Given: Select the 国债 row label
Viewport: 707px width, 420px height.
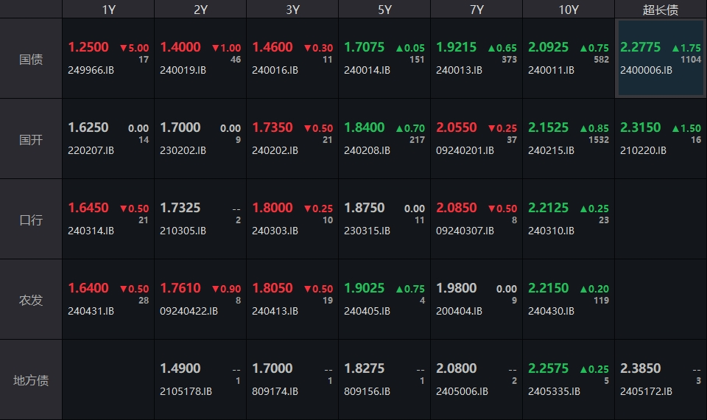Looking at the screenshot, I should tap(31, 59).
